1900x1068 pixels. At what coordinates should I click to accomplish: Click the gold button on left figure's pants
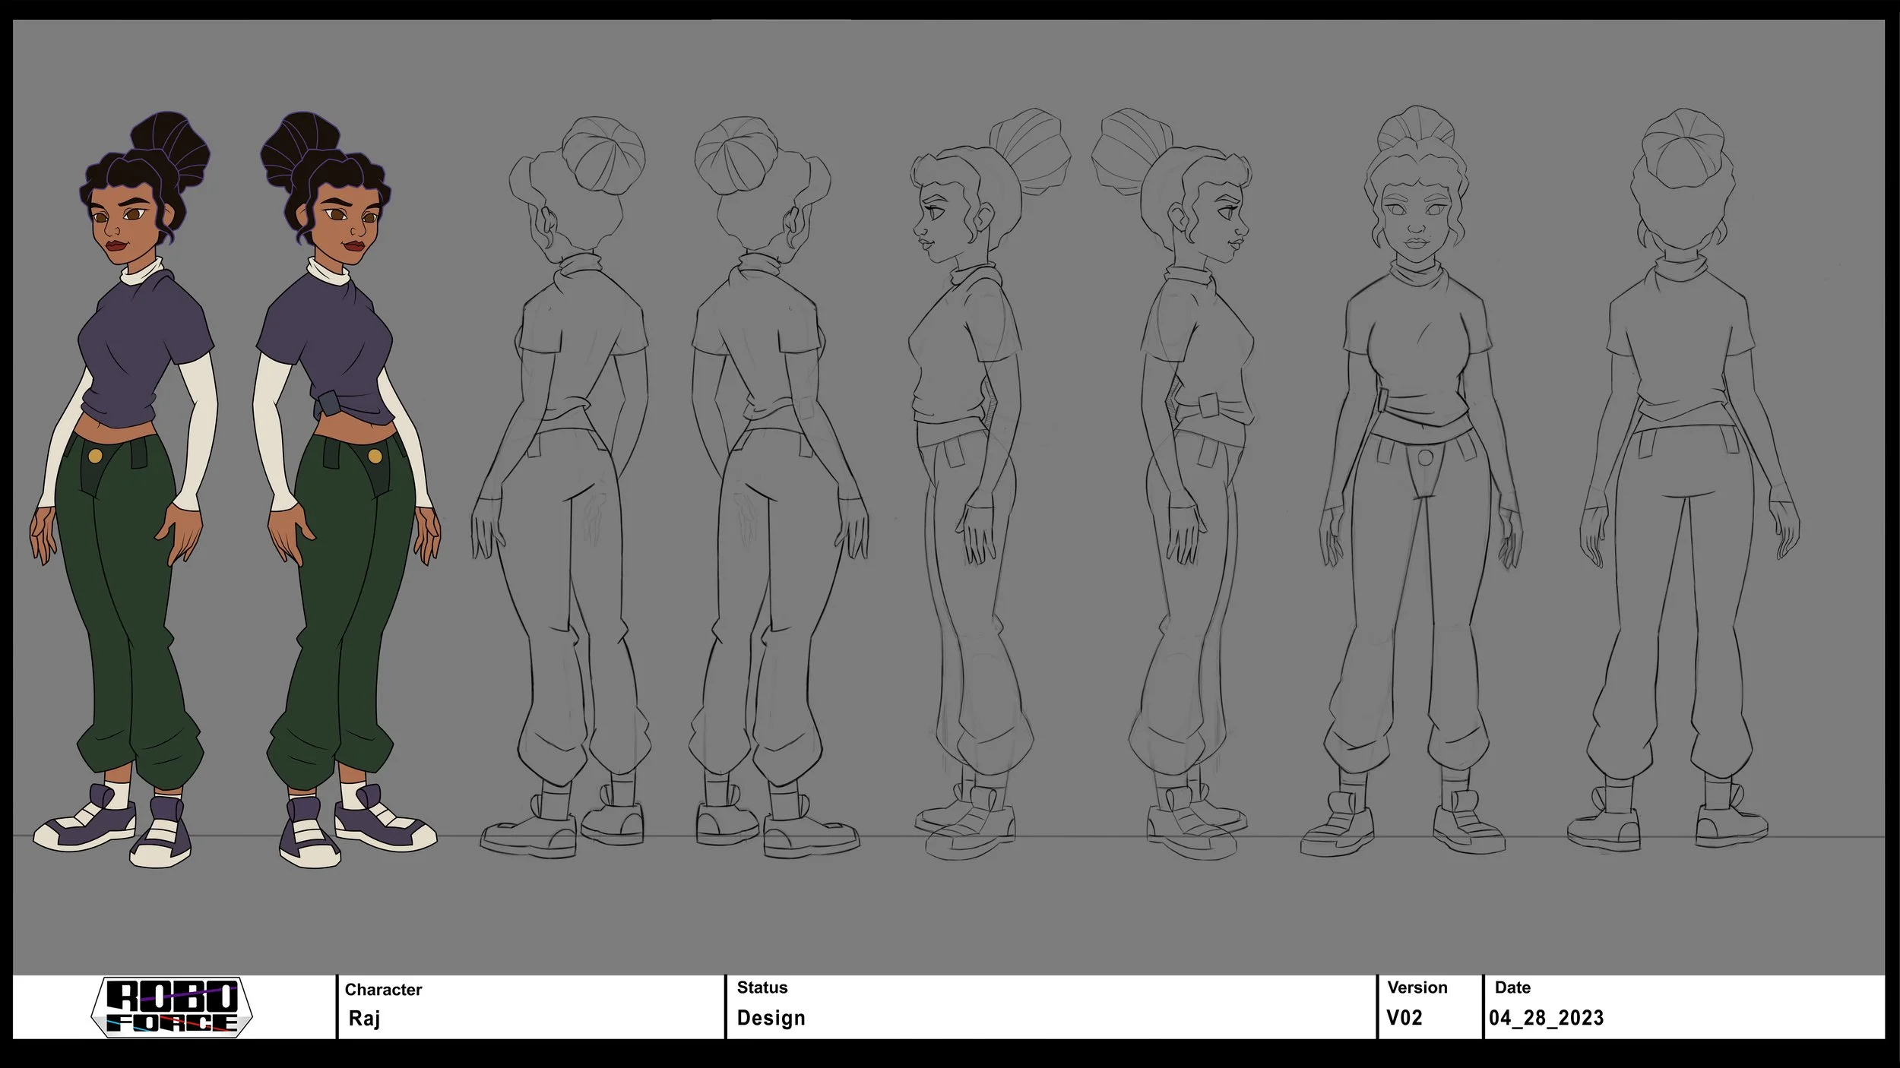(96, 456)
